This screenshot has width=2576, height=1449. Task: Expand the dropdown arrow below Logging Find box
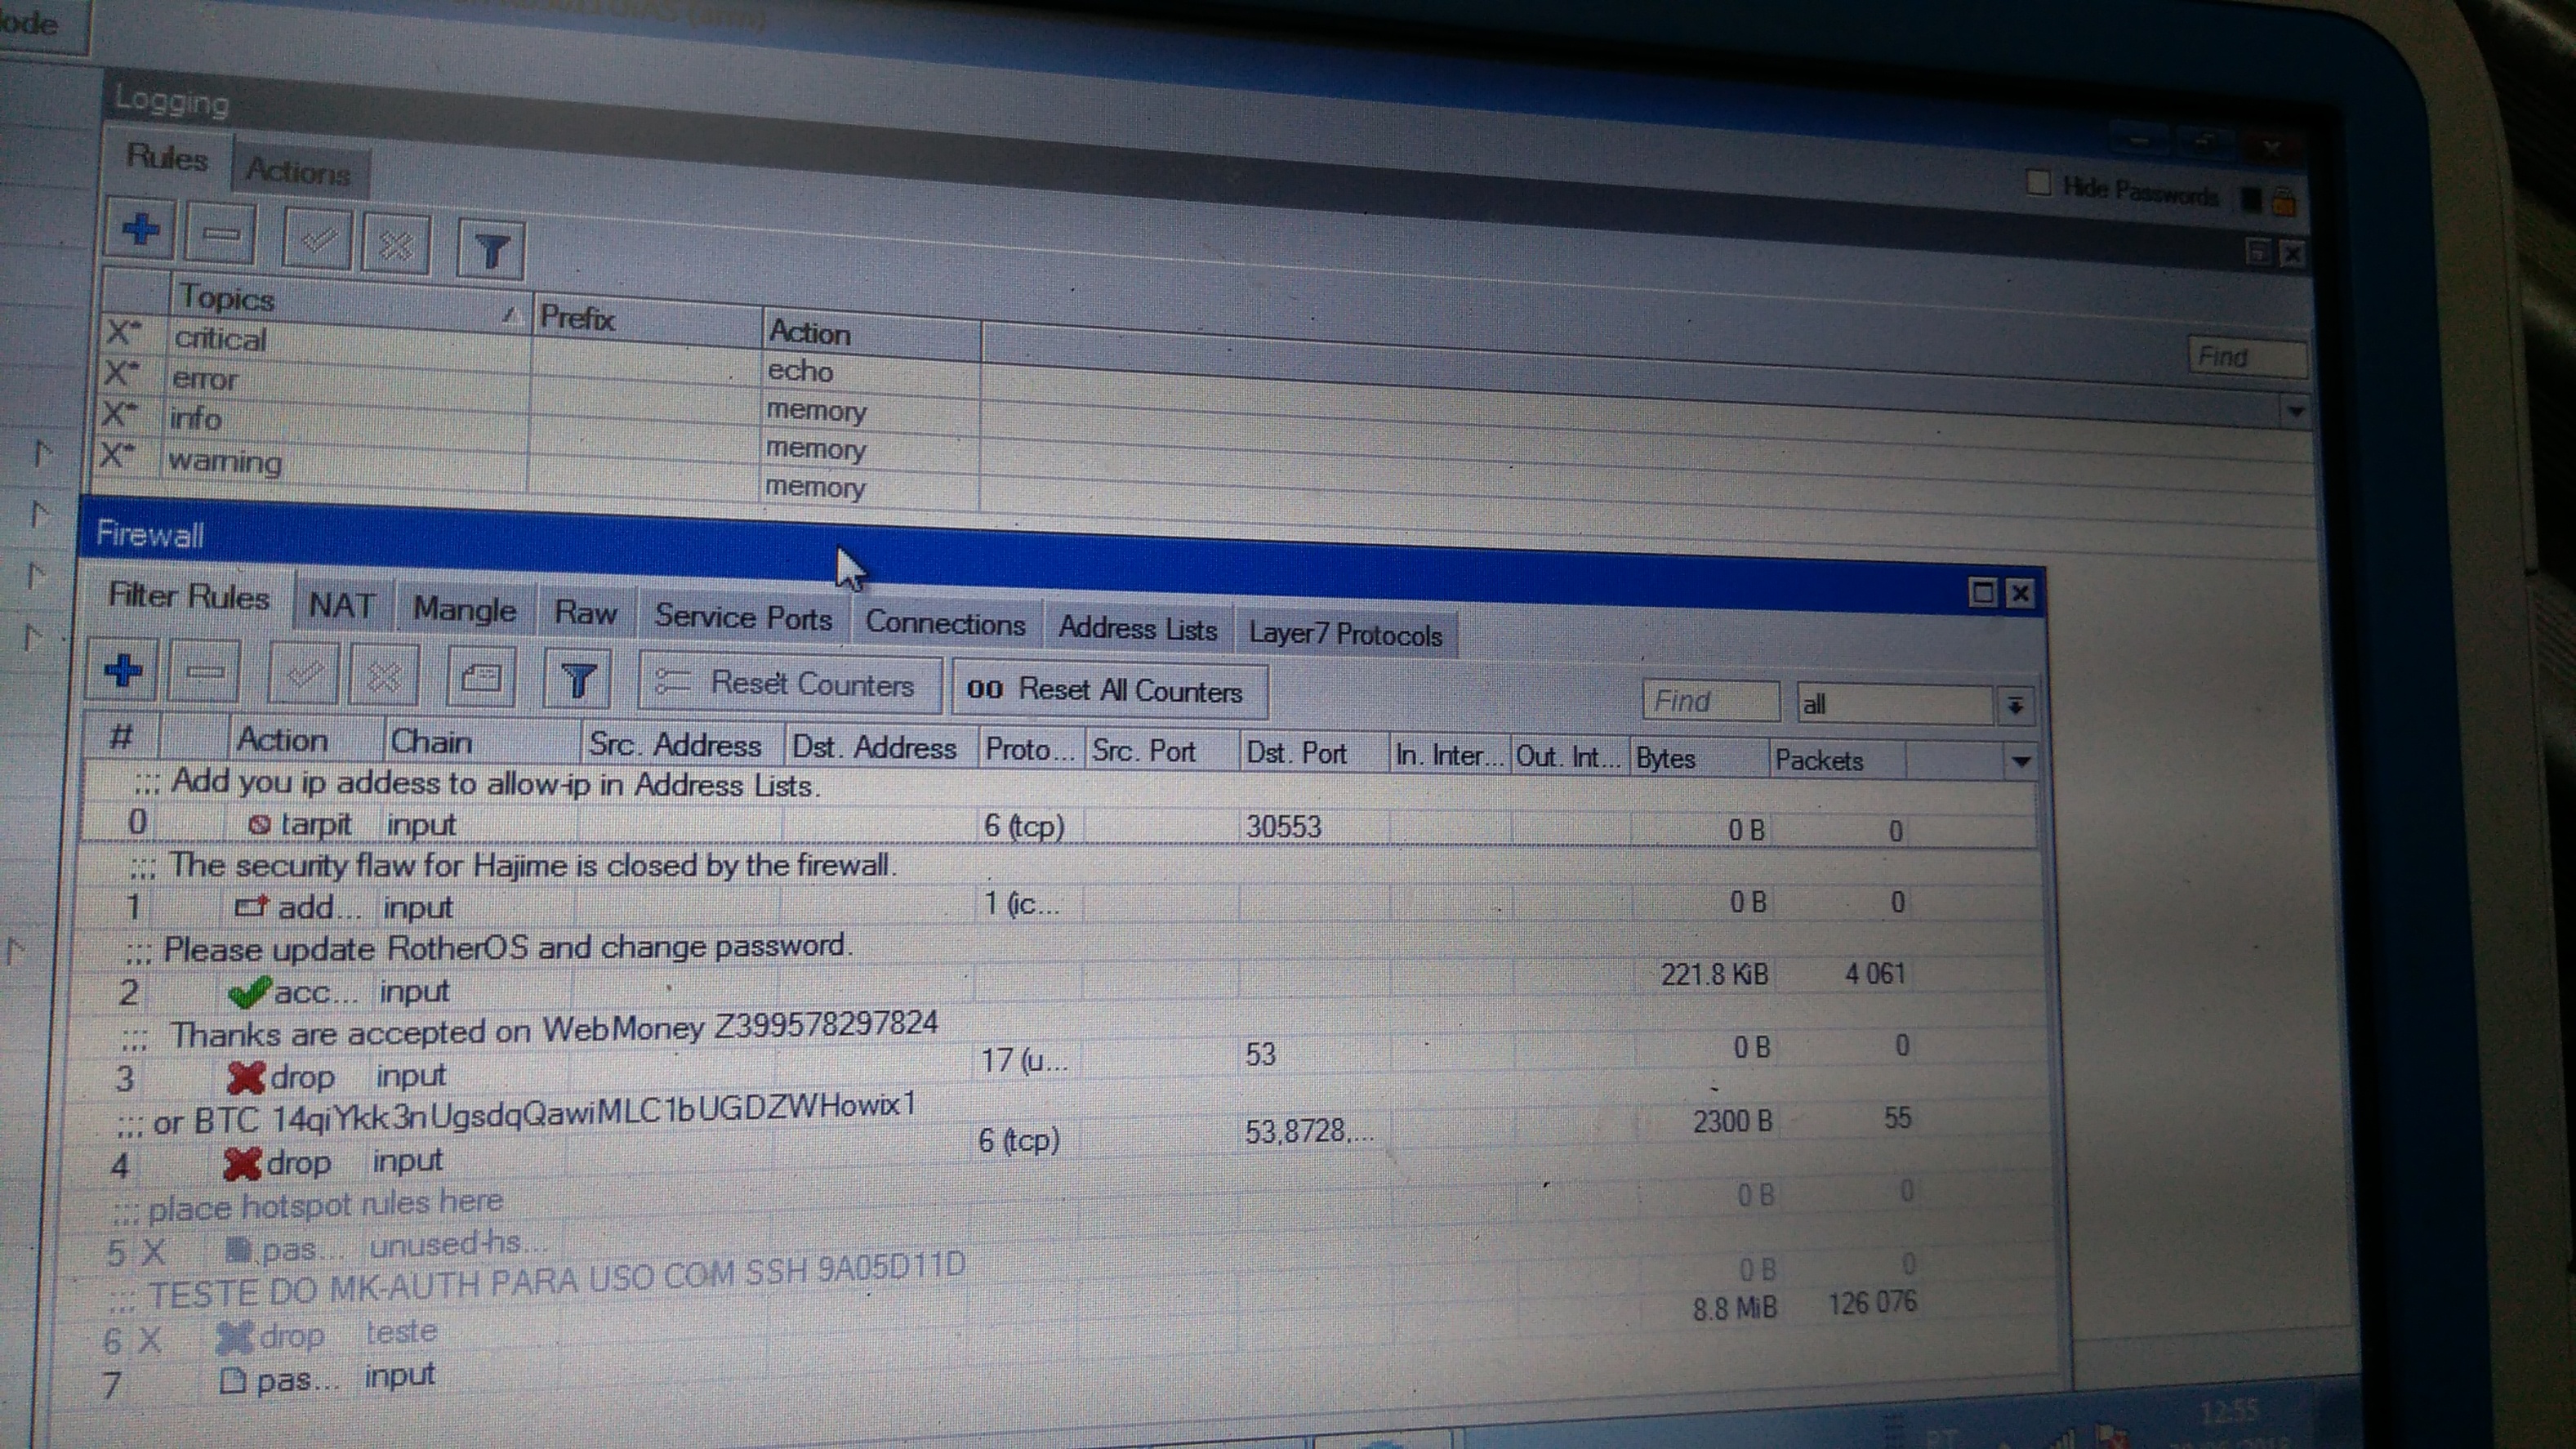(2295, 411)
